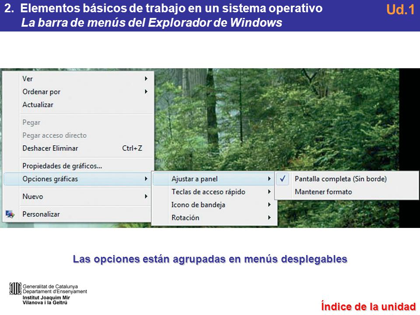Expand the Icono de bandeja arrow
The image size is (420, 315).
pyautogui.click(x=269, y=205)
